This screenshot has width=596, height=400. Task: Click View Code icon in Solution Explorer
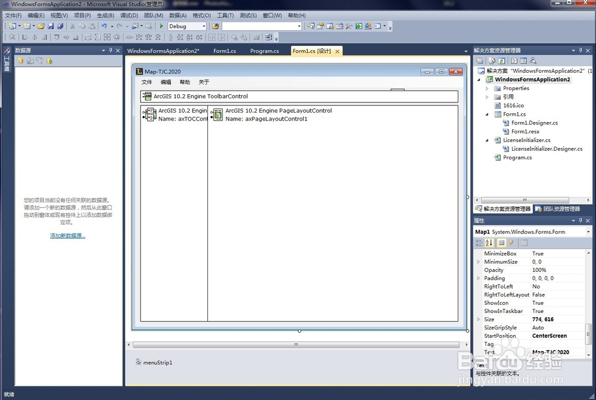coord(514,61)
